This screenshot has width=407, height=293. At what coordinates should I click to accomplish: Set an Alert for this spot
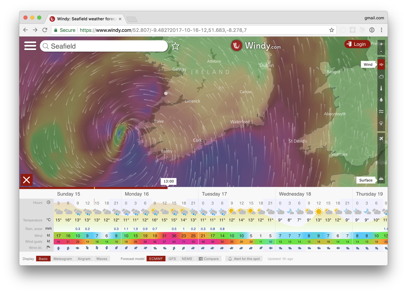[x=244, y=258]
